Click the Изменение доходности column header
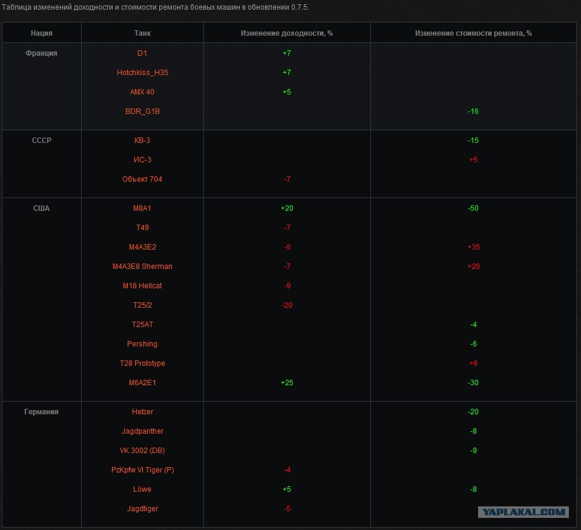 pyautogui.click(x=287, y=33)
